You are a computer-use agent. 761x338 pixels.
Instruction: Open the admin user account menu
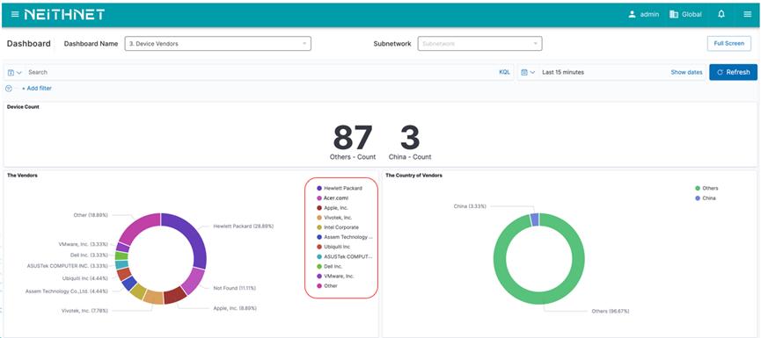(643, 15)
